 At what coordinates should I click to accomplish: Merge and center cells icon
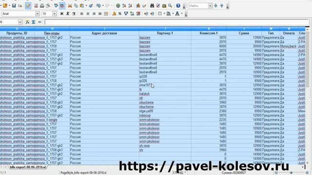(x=106, y=14)
